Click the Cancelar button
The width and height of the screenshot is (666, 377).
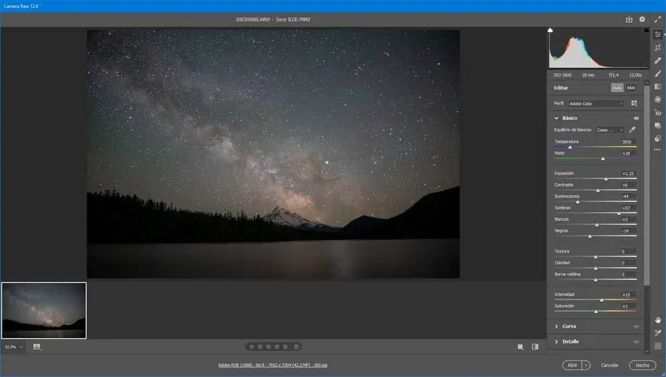click(609, 365)
